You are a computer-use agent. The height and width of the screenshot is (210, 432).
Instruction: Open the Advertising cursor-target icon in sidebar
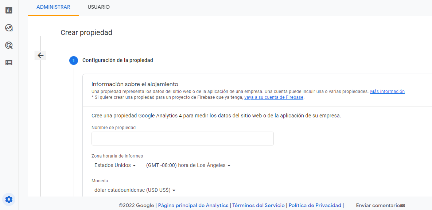click(9, 46)
